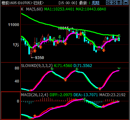Select the red-bordered MACD axis panel
This screenshot has height=120, width=130.
pyautogui.click(x=11, y=106)
